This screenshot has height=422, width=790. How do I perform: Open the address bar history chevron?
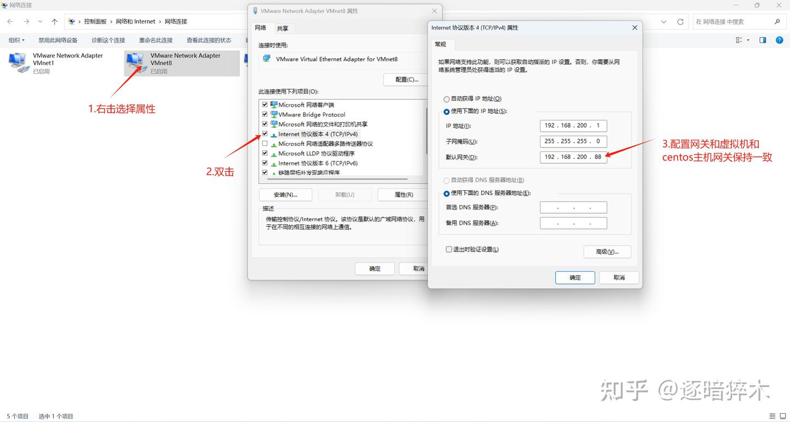(663, 21)
